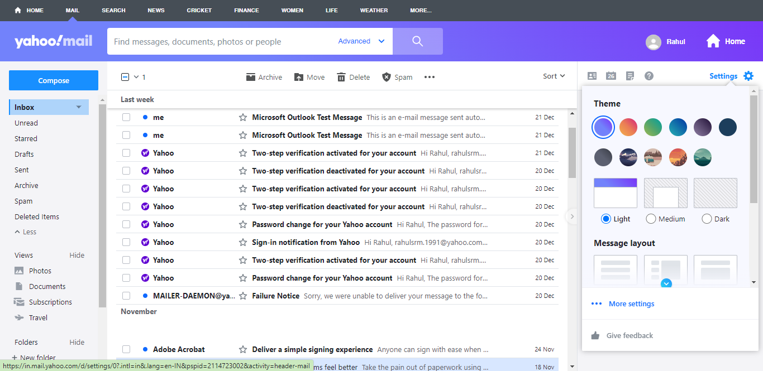
Task: Click the Settings gear icon
Action: (x=748, y=76)
